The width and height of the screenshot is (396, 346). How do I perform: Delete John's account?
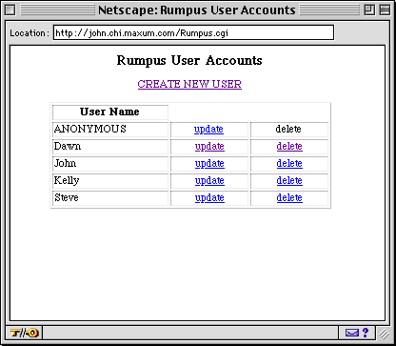(x=289, y=163)
